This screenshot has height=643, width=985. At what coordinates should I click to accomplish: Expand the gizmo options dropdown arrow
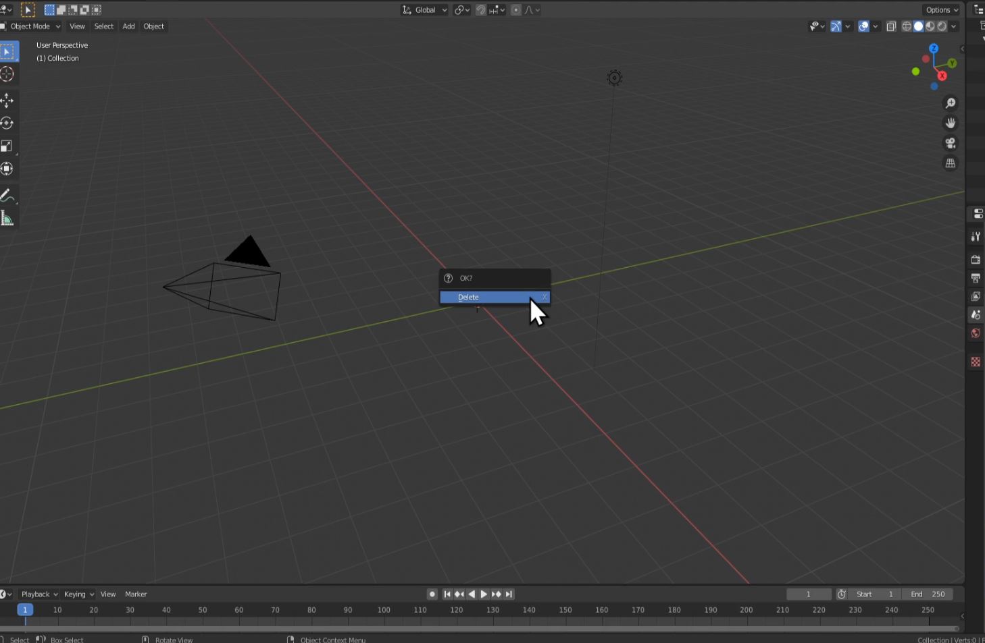(x=848, y=26)
